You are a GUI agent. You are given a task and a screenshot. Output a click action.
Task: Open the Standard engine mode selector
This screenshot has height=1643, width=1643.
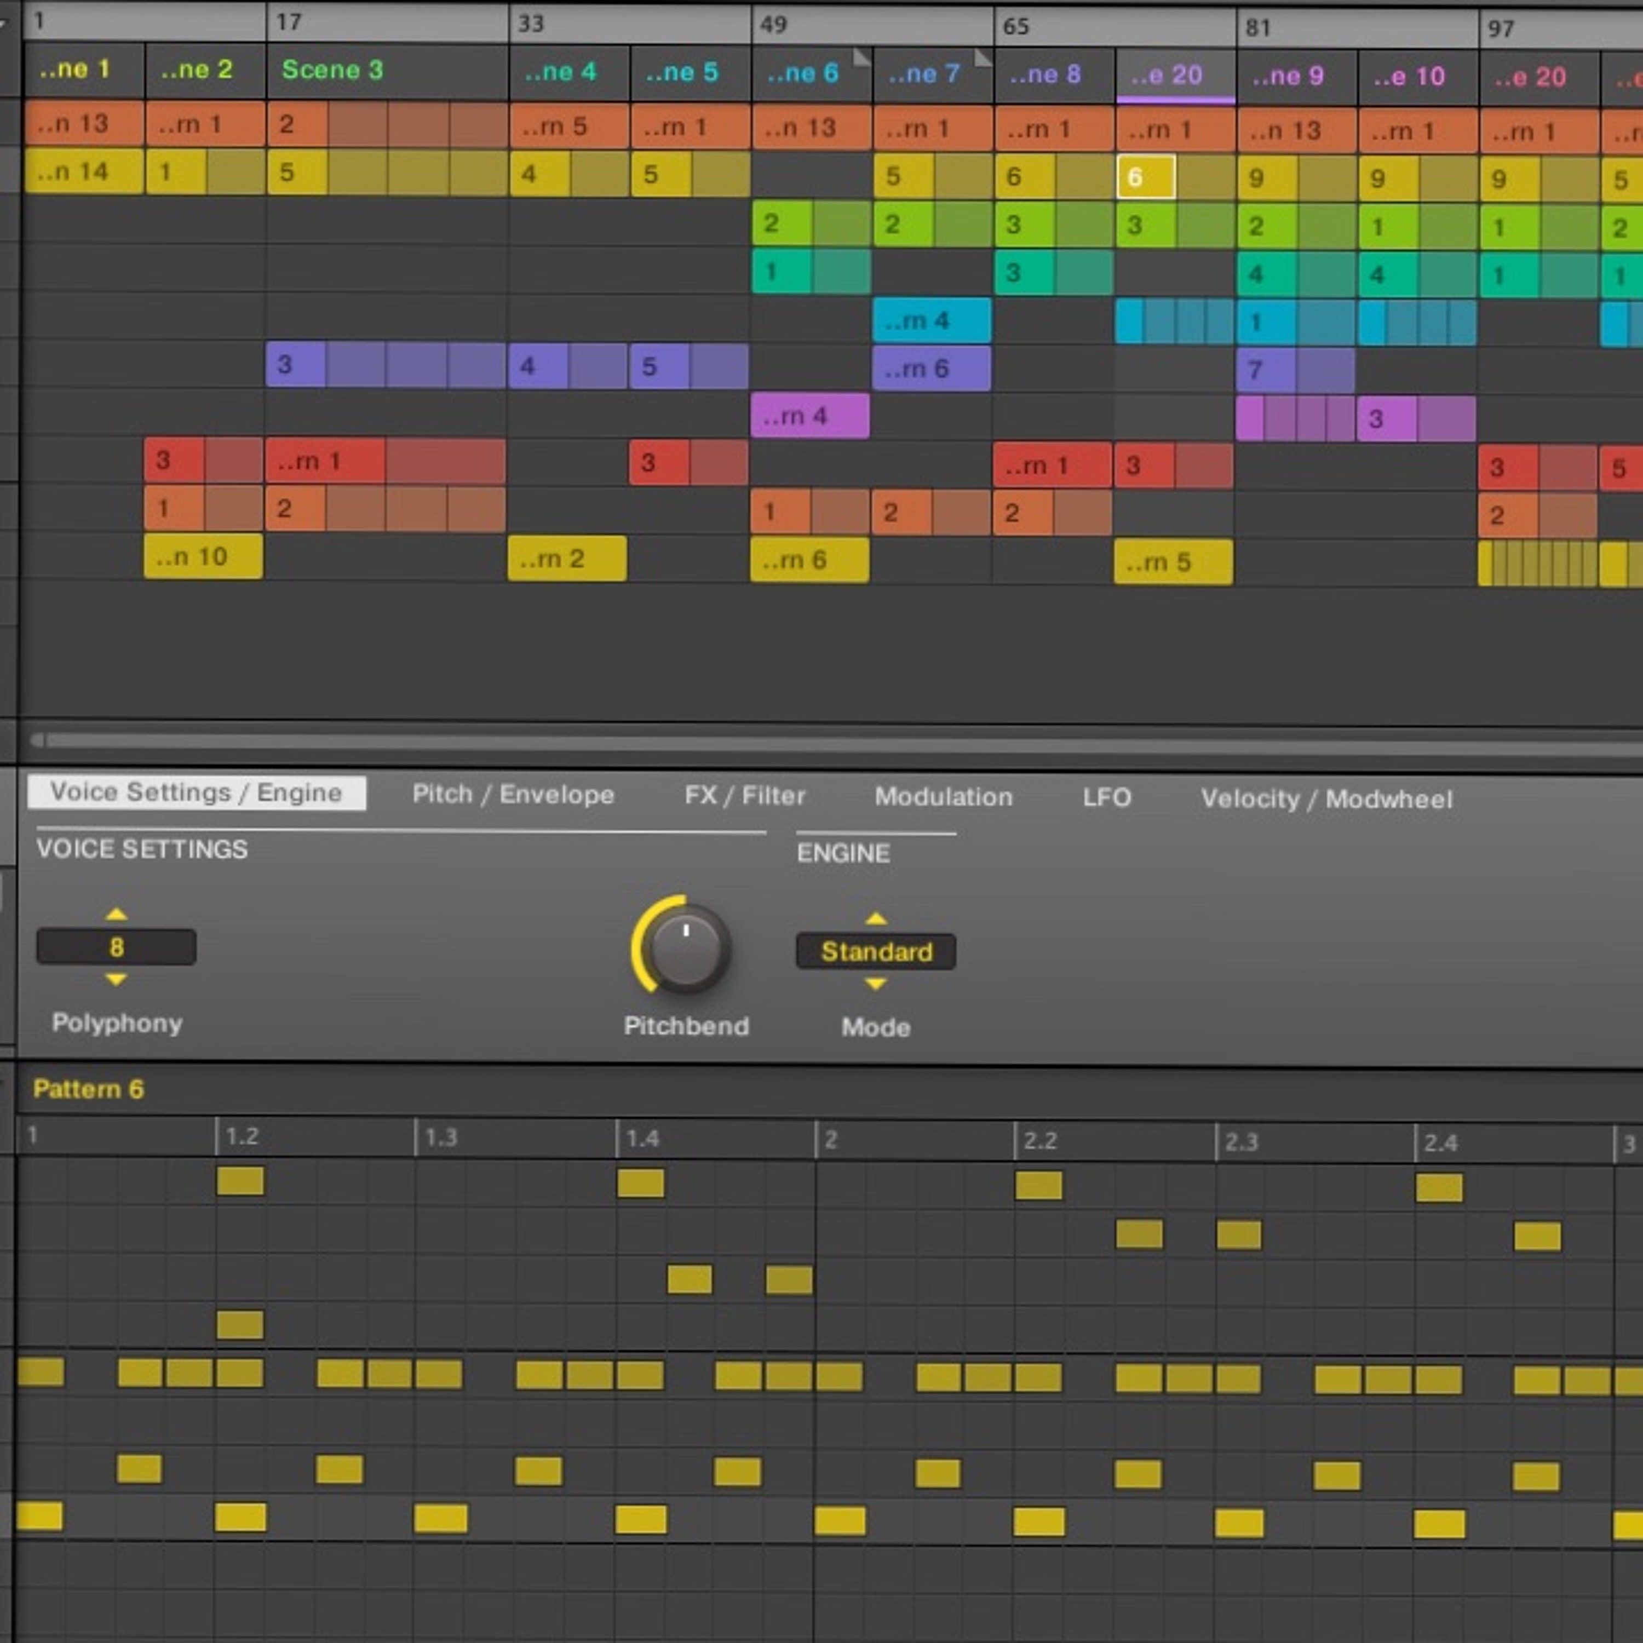[876, 952]
